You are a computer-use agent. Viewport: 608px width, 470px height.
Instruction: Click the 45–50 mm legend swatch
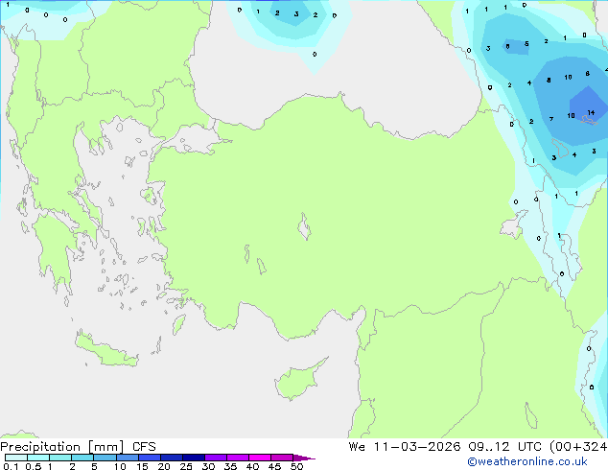tap(282, 458)
